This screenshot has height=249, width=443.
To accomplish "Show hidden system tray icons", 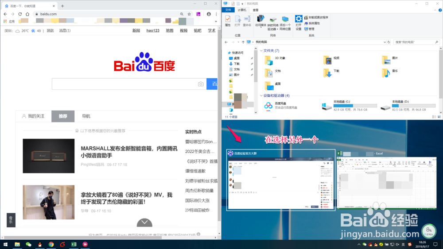I will (x=359, y=245).
